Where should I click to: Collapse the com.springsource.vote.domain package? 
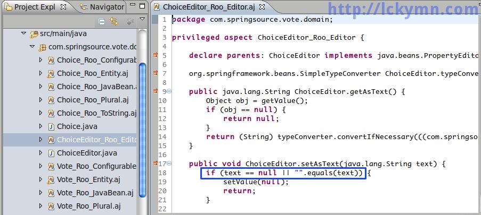pyautogui.click(x=32, y=47)
